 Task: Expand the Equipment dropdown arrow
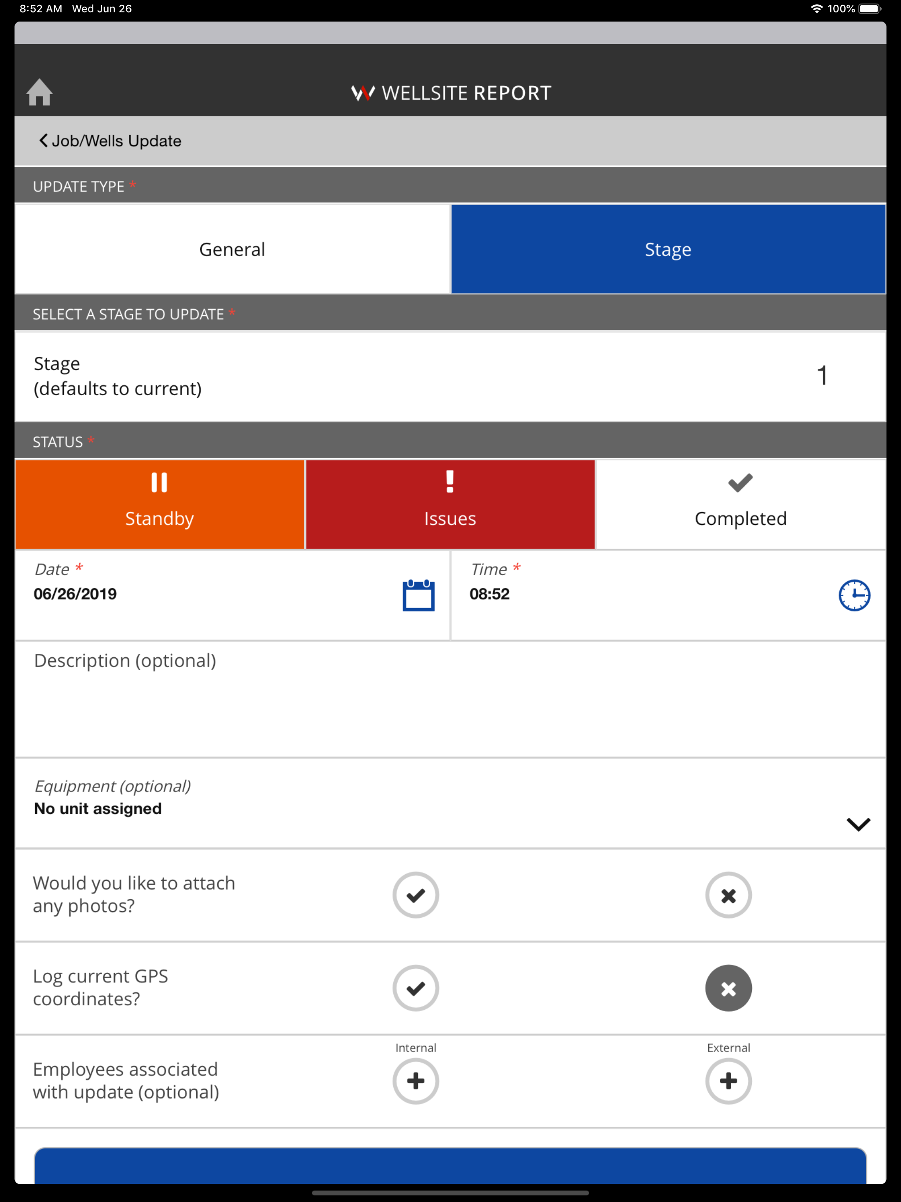pos(858,825)
